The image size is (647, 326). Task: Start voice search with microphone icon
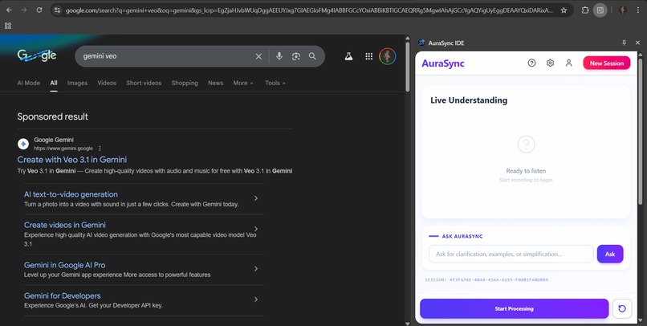(279, 56)
